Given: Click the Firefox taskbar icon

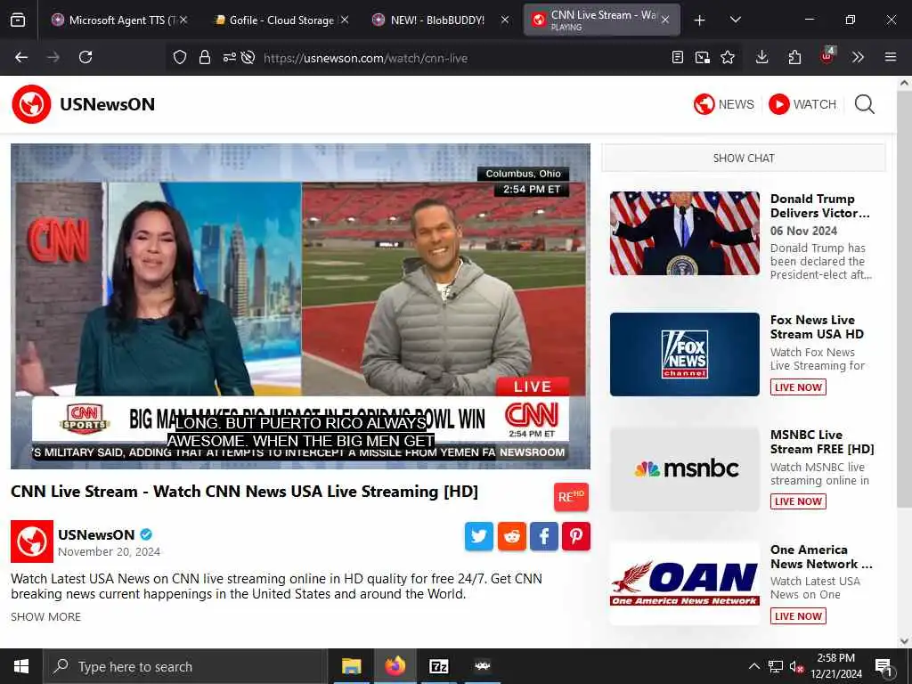Looking at the screenshot, I should point(395,666).
